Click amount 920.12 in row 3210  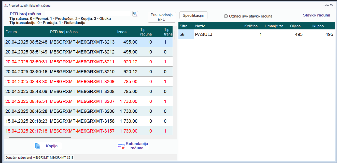click(x=130, y=72)
